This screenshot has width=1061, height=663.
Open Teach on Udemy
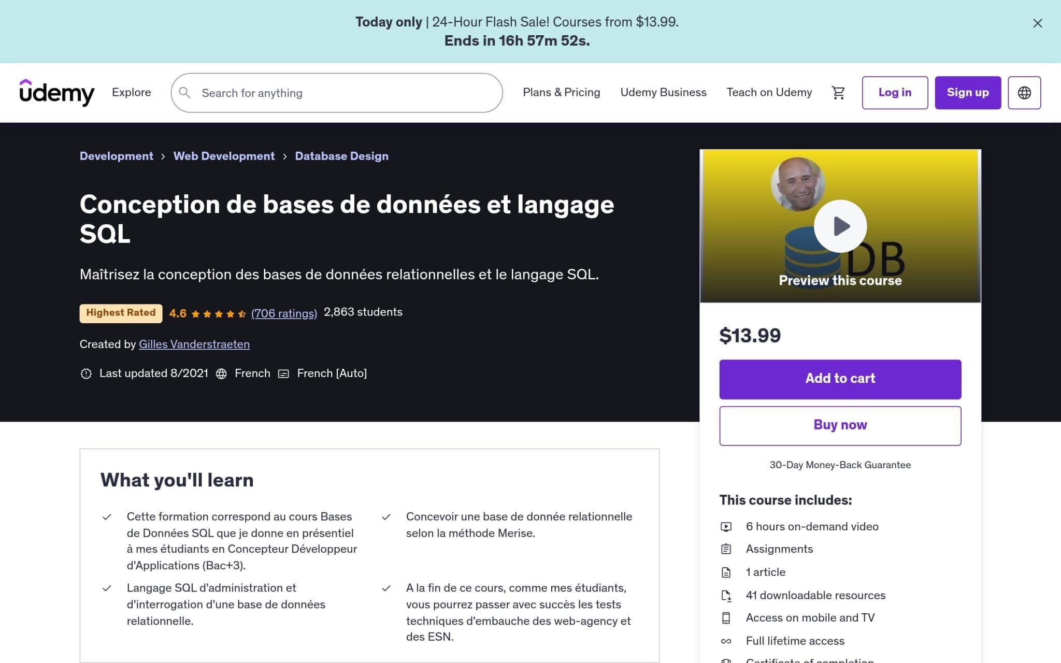tap(769, 92)
